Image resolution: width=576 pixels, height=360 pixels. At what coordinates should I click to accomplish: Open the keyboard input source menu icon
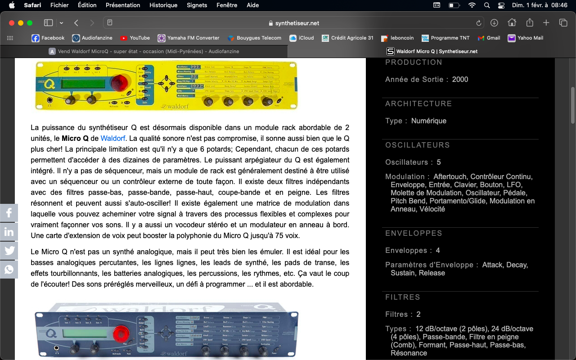click(436, 5)
